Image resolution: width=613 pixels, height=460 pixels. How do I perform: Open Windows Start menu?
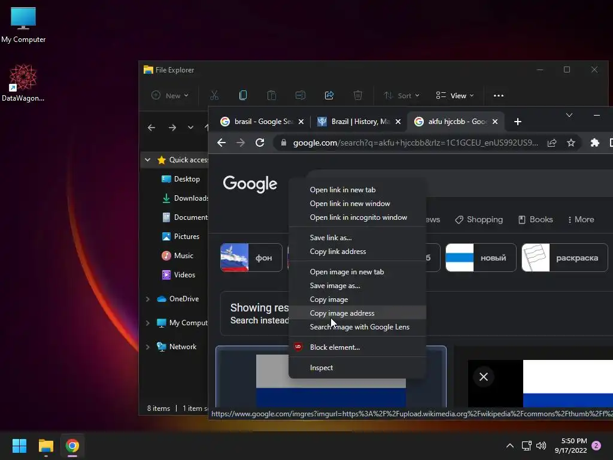(x=19, y=446)
